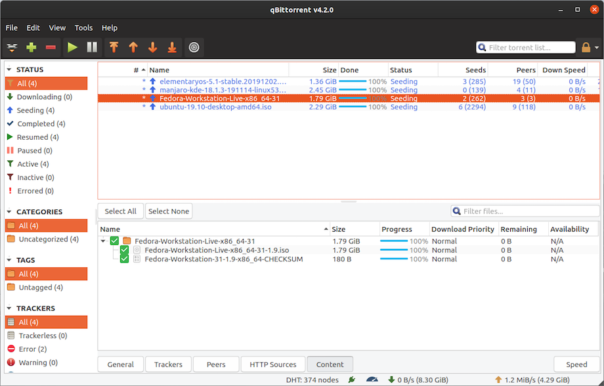Click the Select All button
Screen dimensions: 604x386
point(120,211)
